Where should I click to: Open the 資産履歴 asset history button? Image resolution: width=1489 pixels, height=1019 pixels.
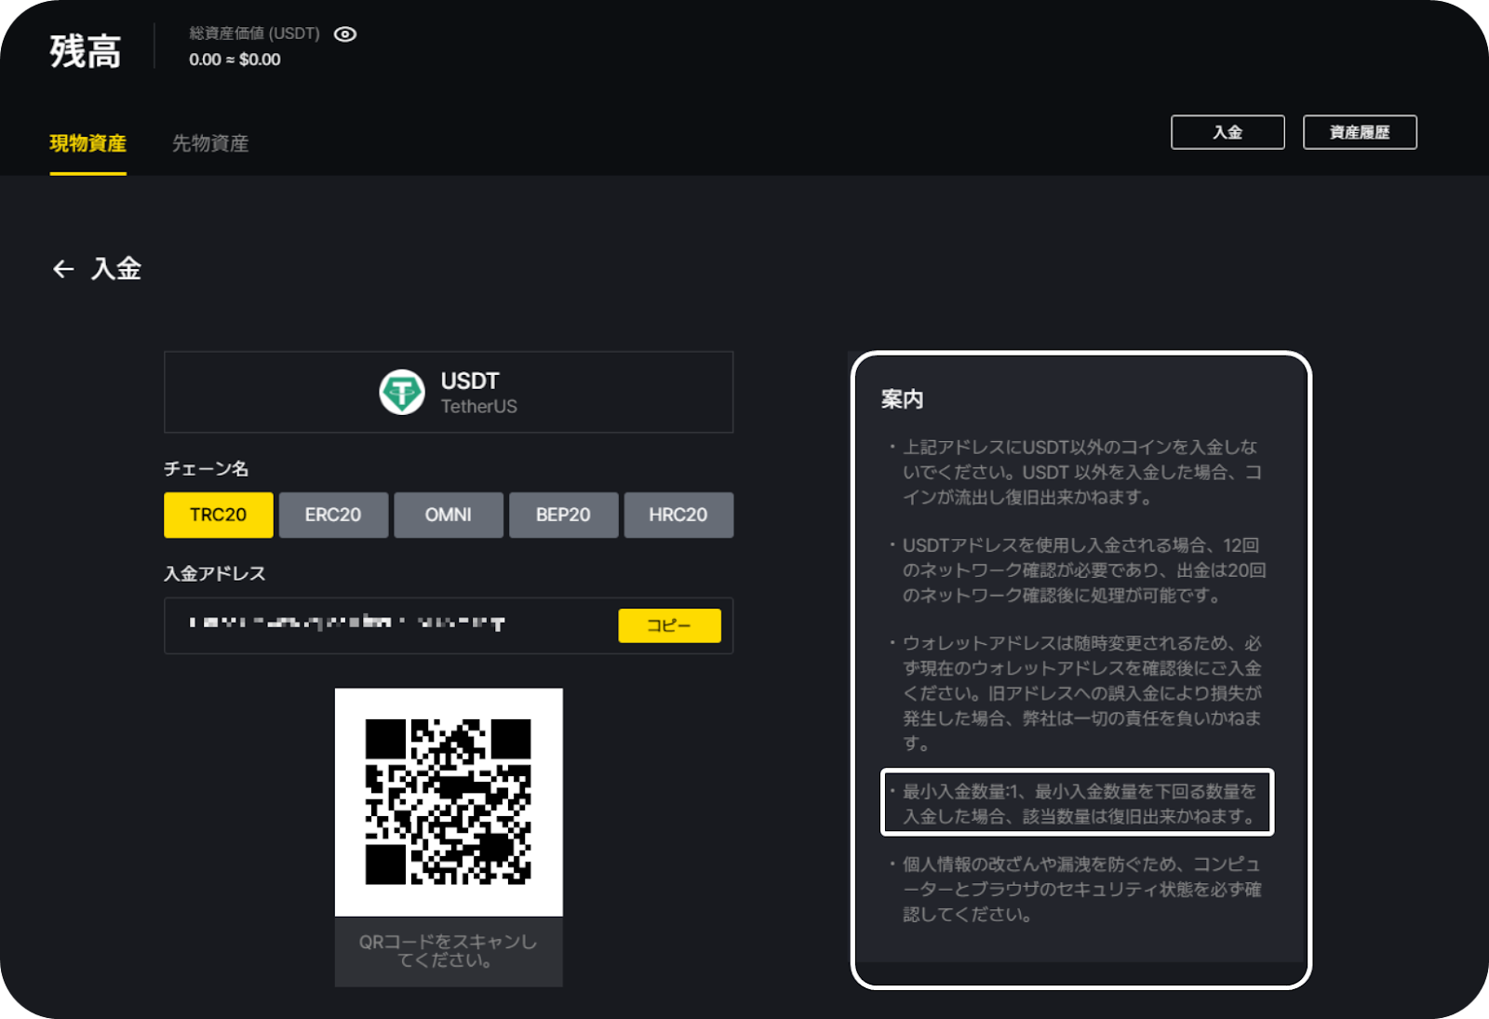(1360, 132)
